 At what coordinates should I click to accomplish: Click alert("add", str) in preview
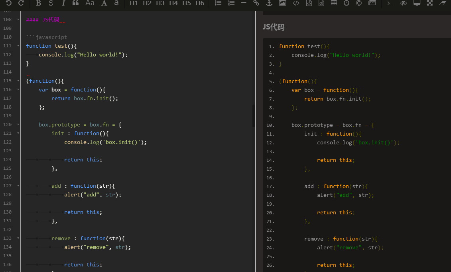point(345,195)
